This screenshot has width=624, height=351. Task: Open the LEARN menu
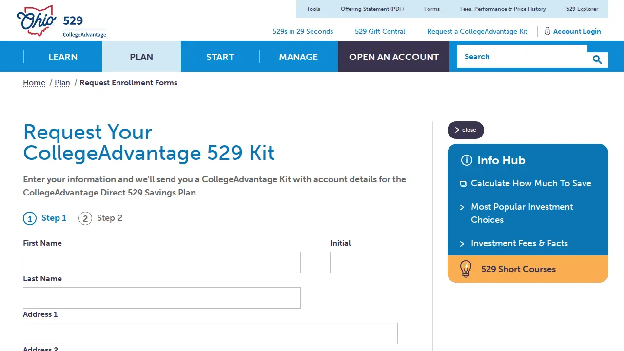[63, 57]
